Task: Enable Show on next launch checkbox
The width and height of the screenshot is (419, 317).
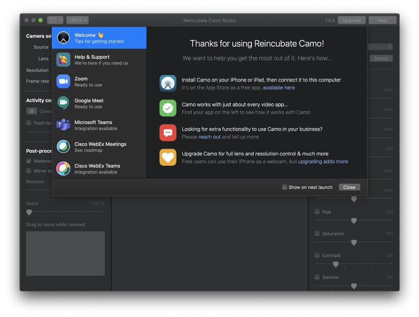Action: click(284, 187)
